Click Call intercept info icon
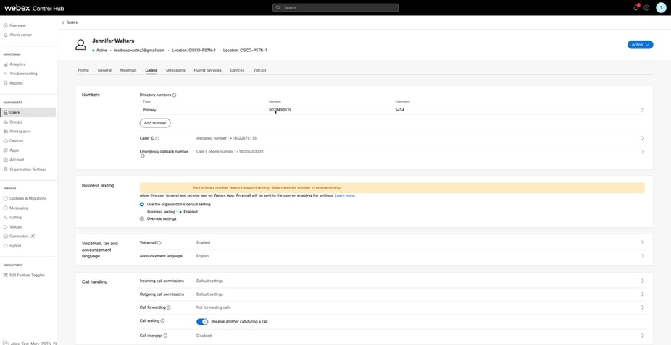671x345 pixels. point(165,336)
